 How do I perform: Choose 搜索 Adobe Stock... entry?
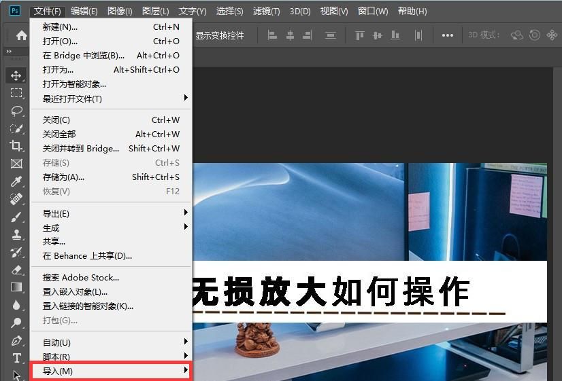111,277
